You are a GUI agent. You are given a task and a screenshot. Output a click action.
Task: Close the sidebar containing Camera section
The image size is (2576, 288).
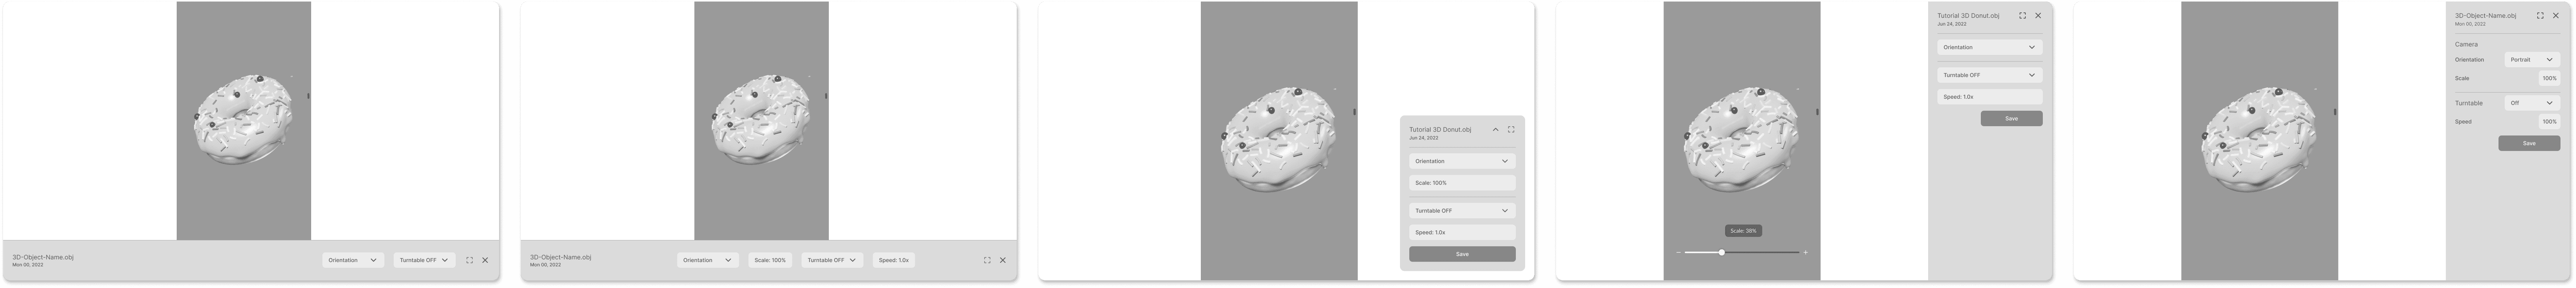point(2556,16)
